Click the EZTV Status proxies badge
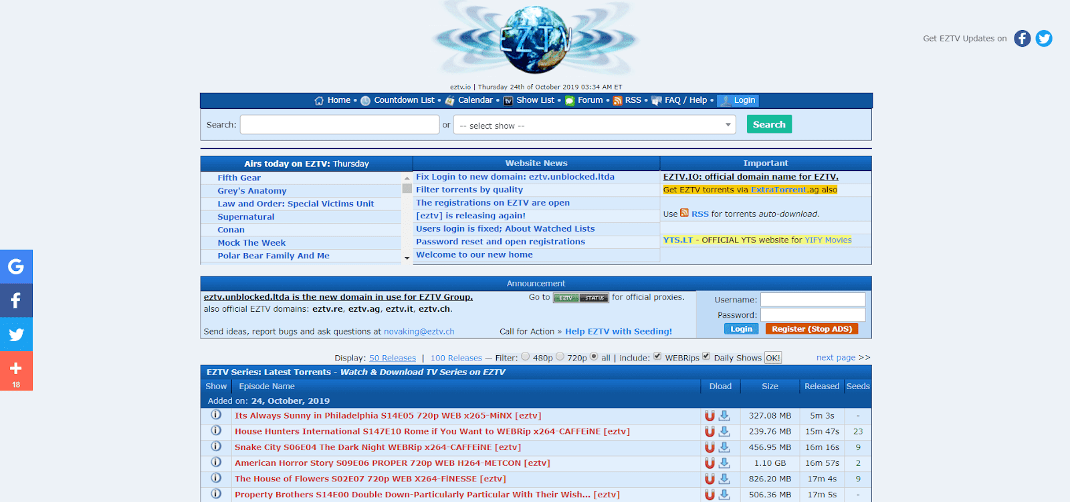 pos(581,298)
